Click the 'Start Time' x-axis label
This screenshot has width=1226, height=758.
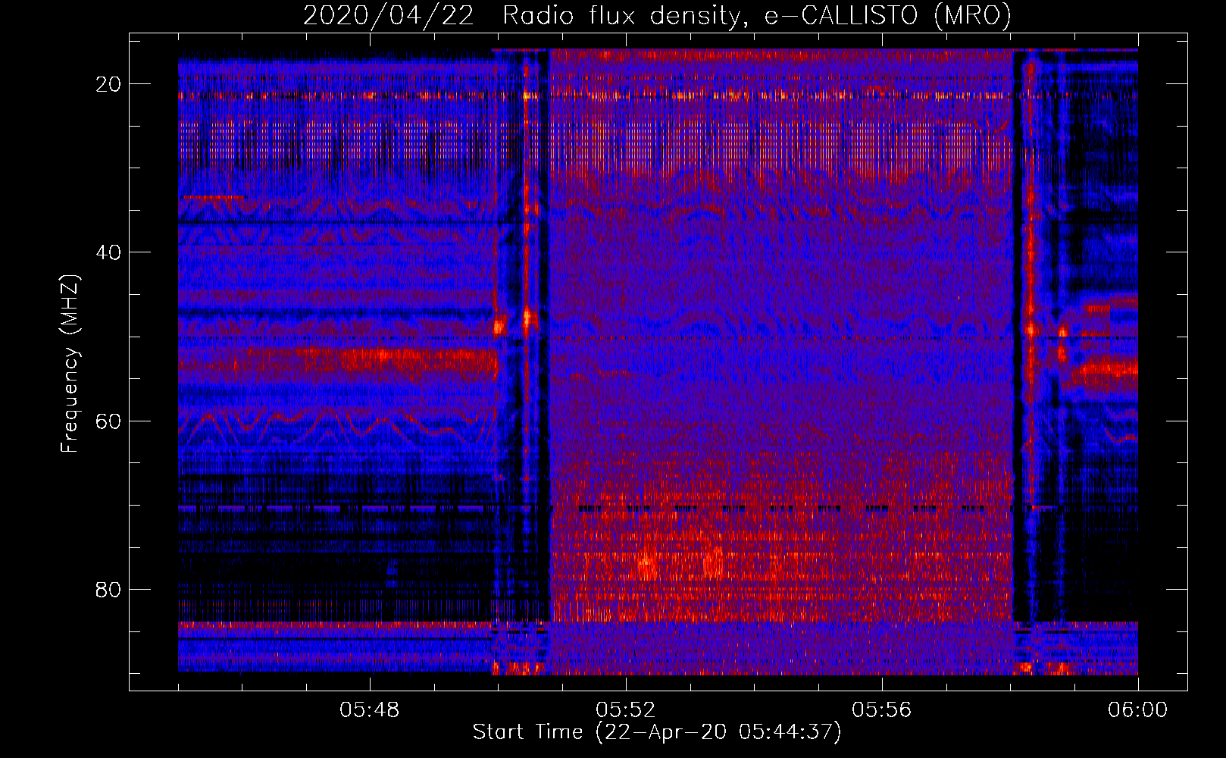point(657,732)
